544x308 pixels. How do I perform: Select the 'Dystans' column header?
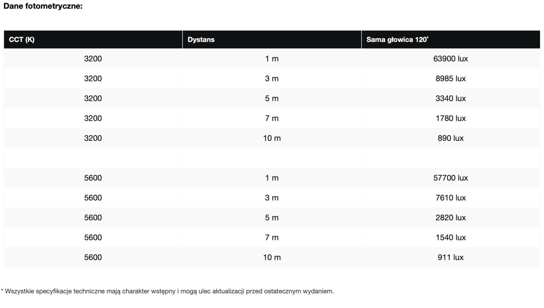tap(201, 39)
